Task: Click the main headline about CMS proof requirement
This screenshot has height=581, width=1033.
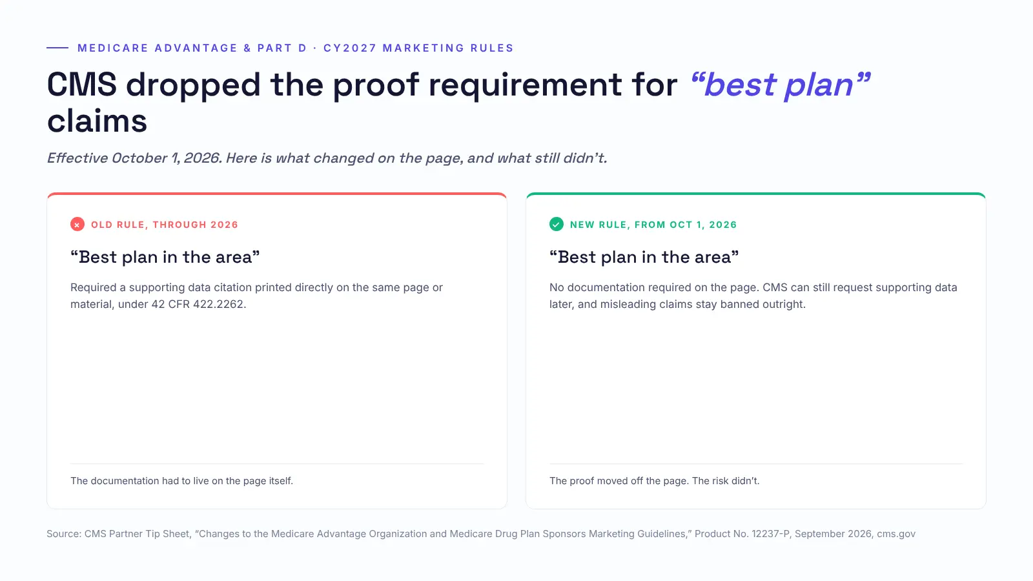Action: [459, 103]
